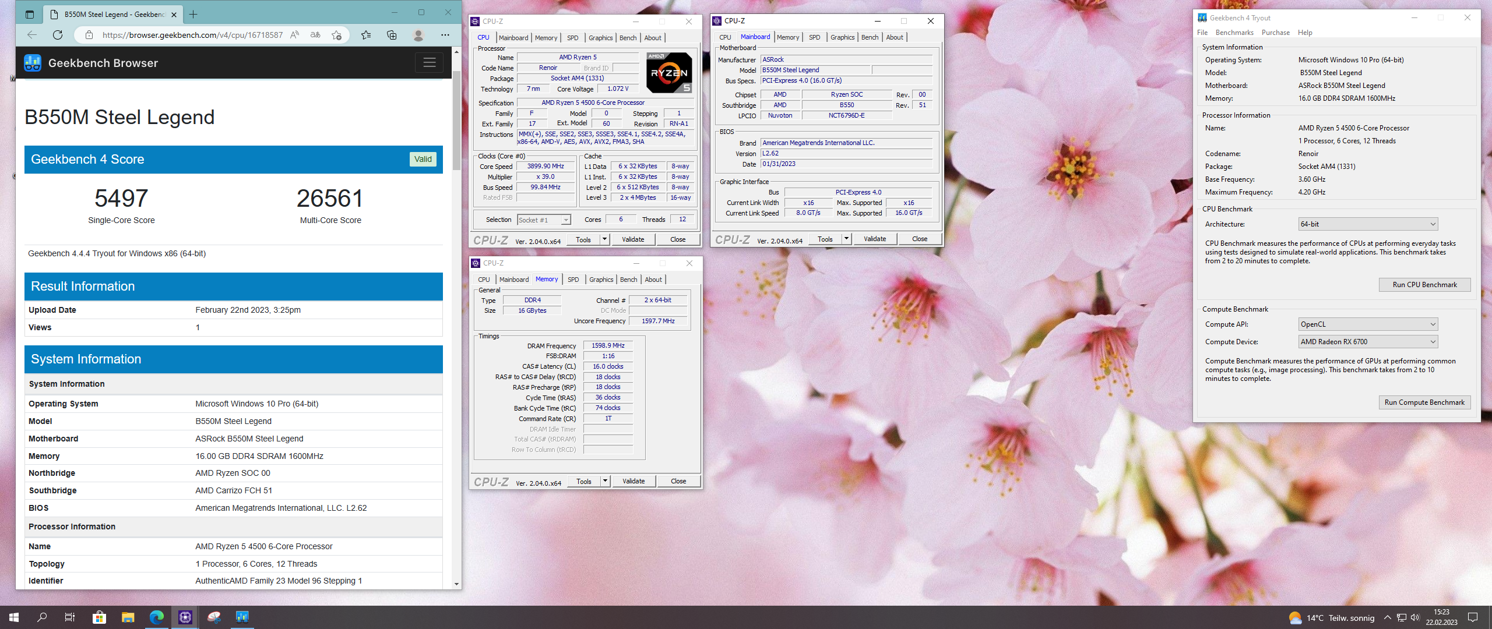
Task: Open a new browser tab
Action: pyautogui.click(x=193, y=15)
